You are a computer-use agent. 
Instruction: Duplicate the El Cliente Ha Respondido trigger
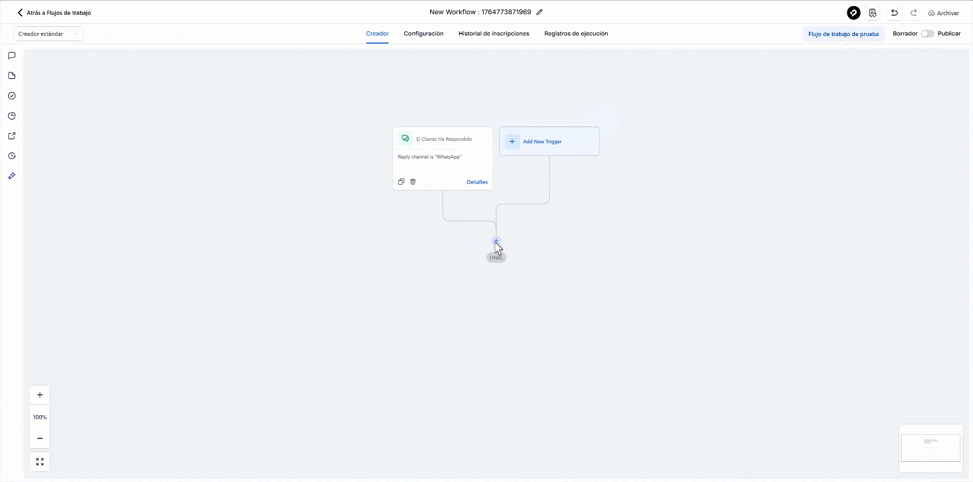click(x=401, y=182)
